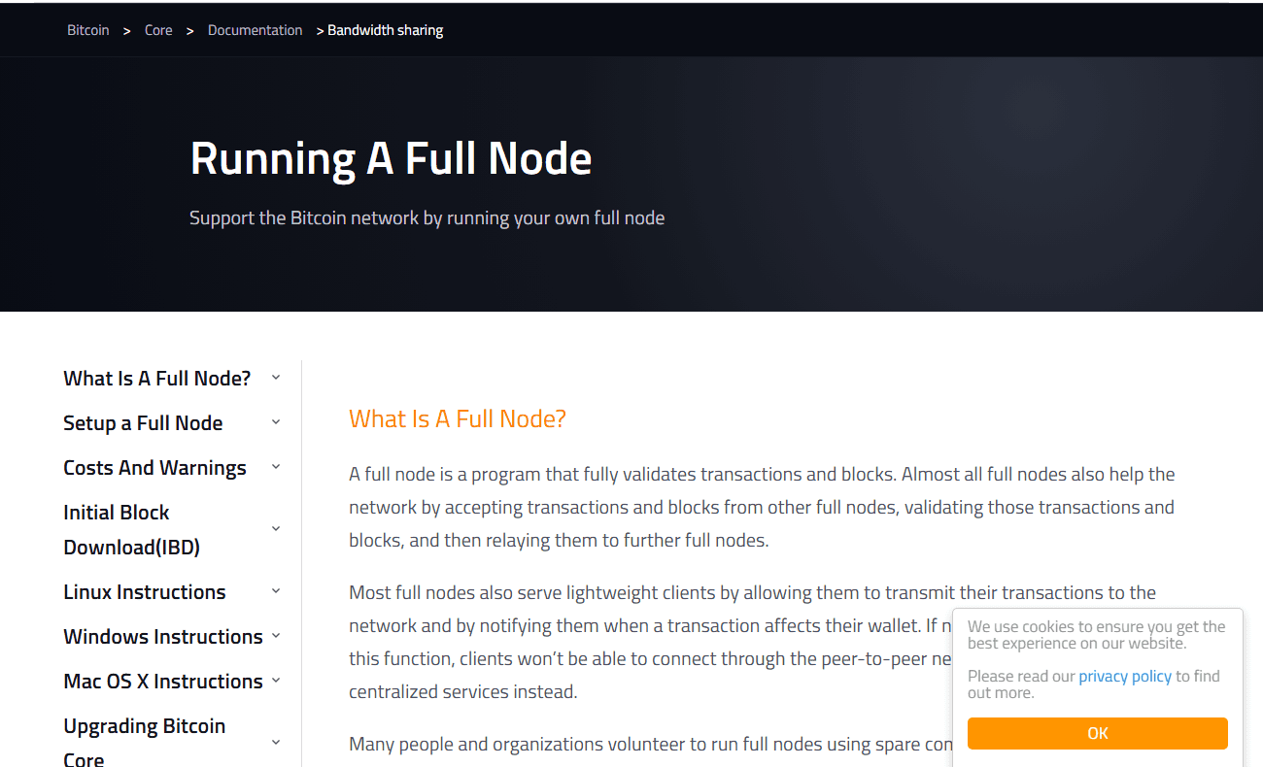Screen dimensions: 1263x767
Task: Open the privacy policy link
Action: click(1125, 676)
